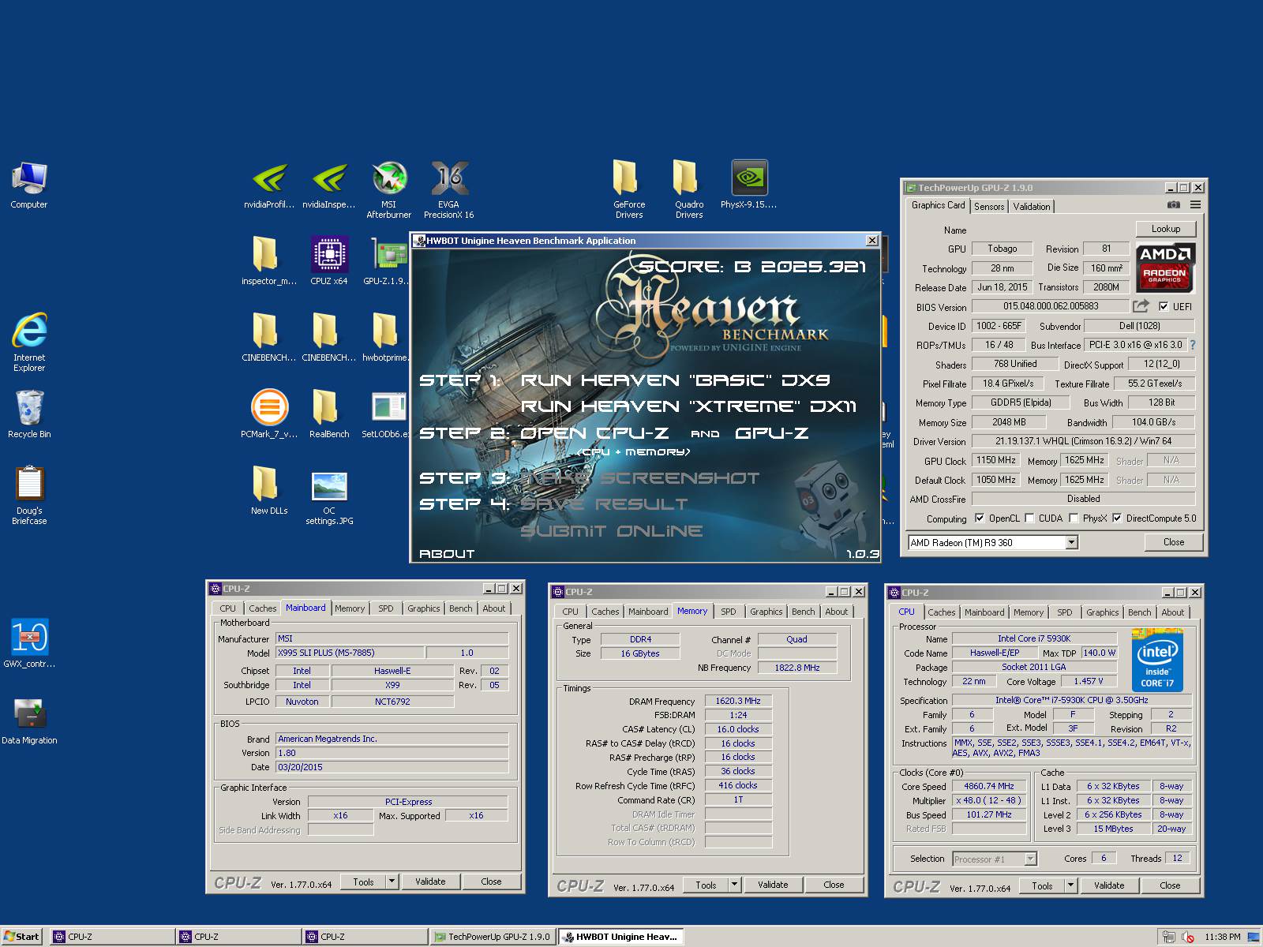Open GPU-Z hamburger menu icon
The width and height of the screenshot is (1263, 947).
[1196, 205]
